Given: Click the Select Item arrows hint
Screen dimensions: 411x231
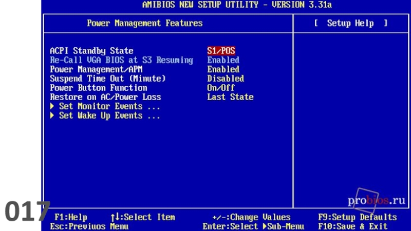Looking at the screenshot, I should (143, 217).
